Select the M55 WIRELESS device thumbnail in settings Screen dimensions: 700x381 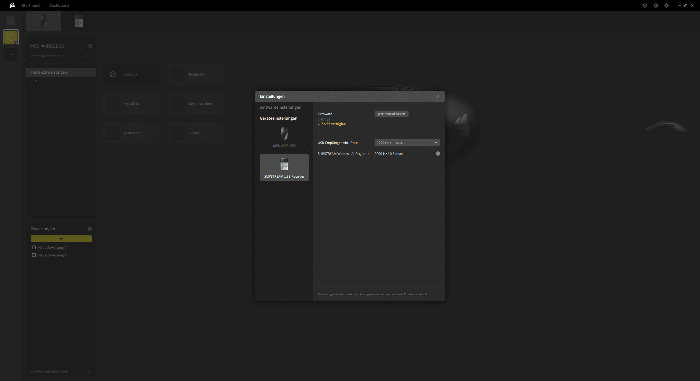pyautogui.click(x=284, y=137)
